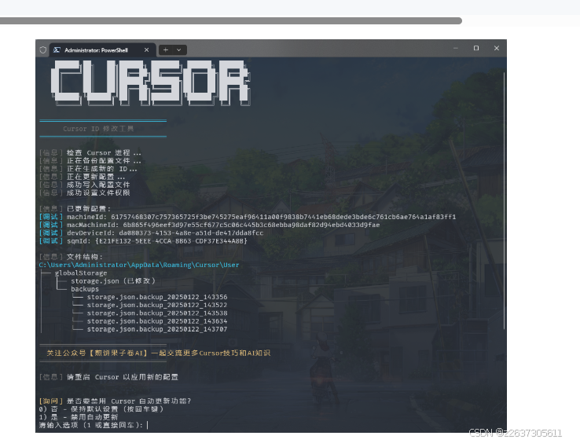Viewport: 580px width, 443px height.
Task: Click the backups folder entry
Action: (85, 289)
